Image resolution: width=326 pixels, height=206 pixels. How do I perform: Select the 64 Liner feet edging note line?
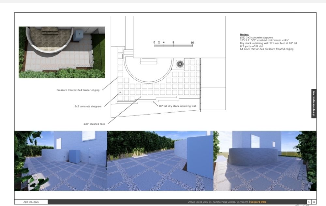click(x=266, y=49)
